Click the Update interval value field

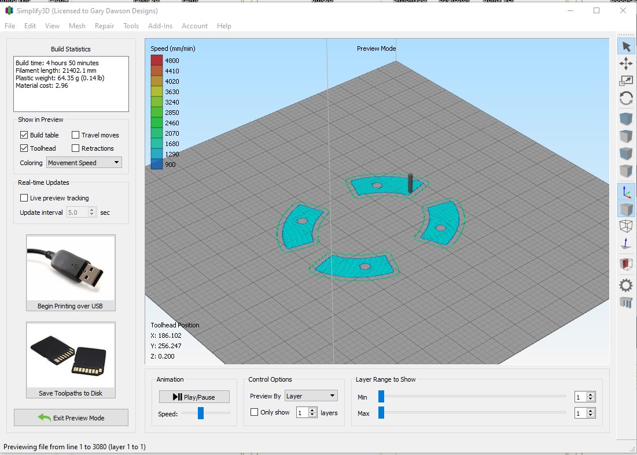point(77,212)
